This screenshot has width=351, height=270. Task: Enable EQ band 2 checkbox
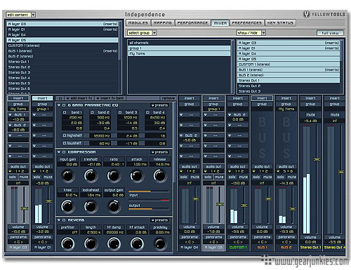(x=92, y=112)
